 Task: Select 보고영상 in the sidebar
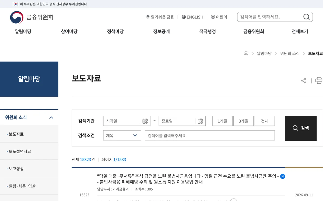point(29,169)
